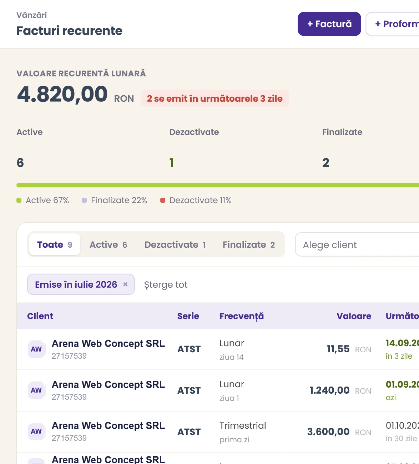Switch to the Dezactivate 1 tab
The image size is (419, 464).
pyautogui.click(x=175, y=244)
